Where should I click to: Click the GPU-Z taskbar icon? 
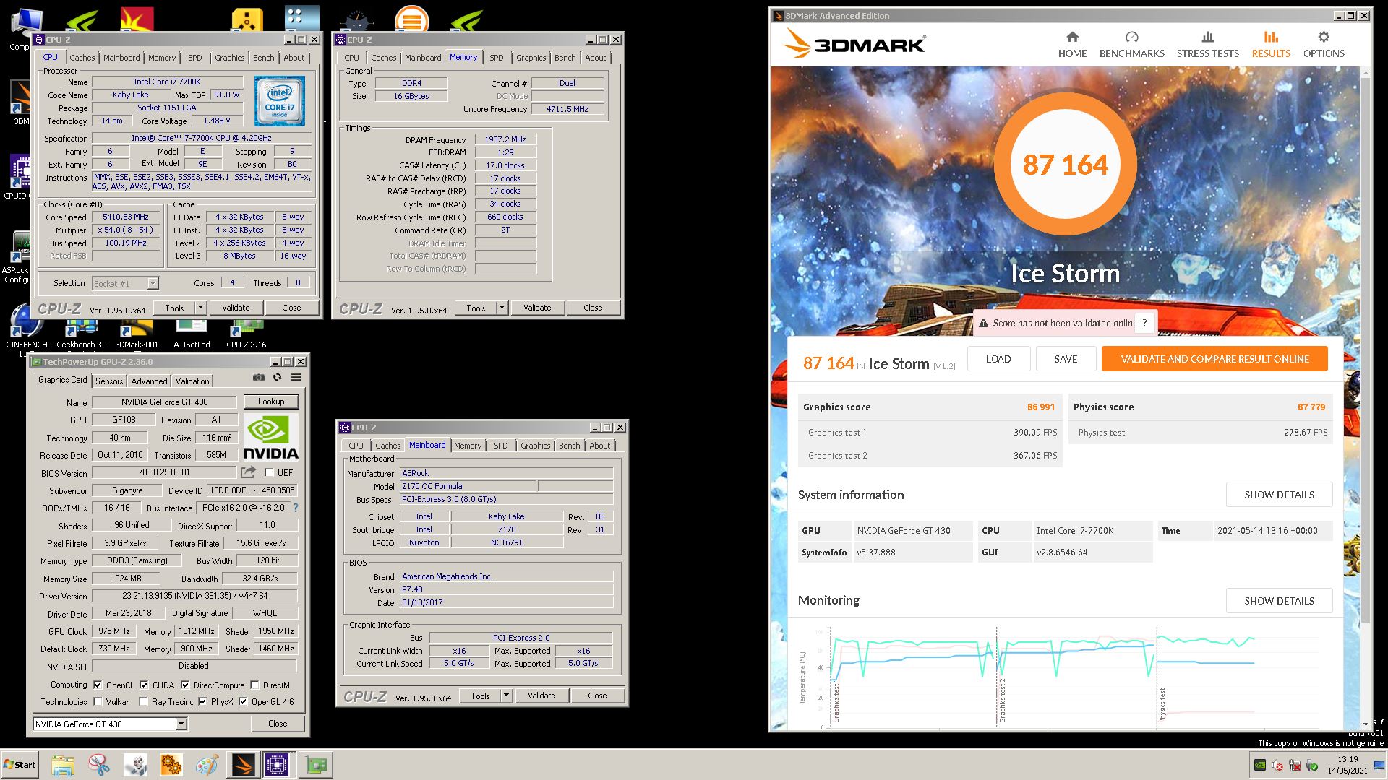(x=316, y=764)
